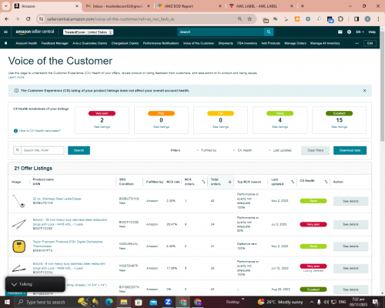The width and height of the screenshot is (385, 308).
Task: Open the Learn more link
Action: (x=16, y=77)
